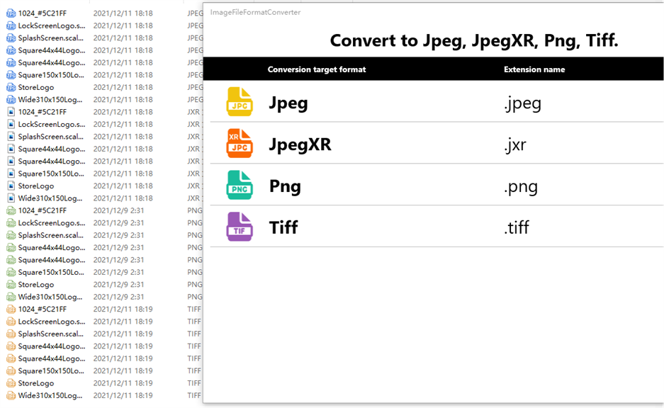Click the 2021/12/9 2:31 date of PNG Wide310x150Log...
Viewport: 664px width, 408px height.
118,297
